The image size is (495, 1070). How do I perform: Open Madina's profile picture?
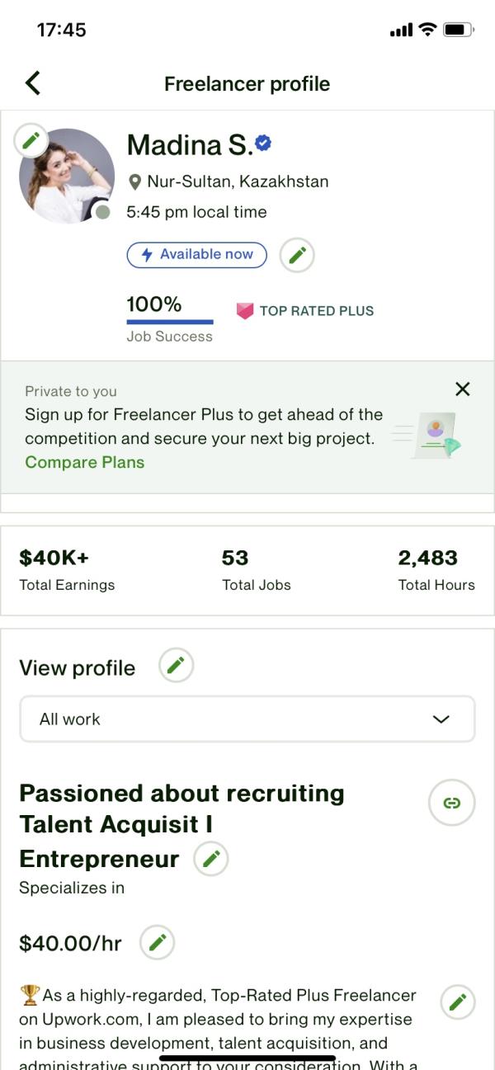(67, 177)
